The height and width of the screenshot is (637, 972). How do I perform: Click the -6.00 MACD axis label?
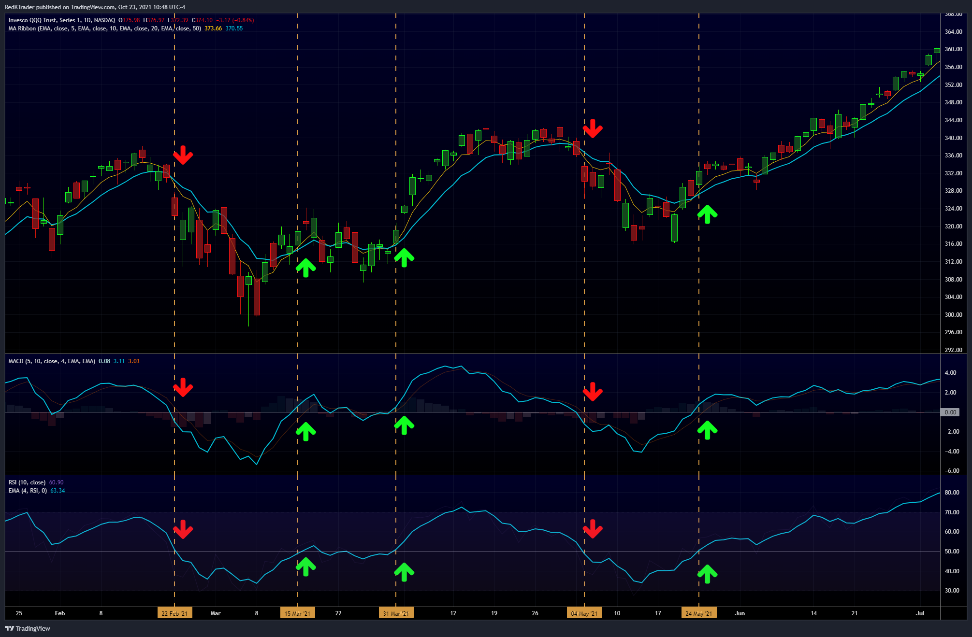pyautogui.click(x=952, y=471)
